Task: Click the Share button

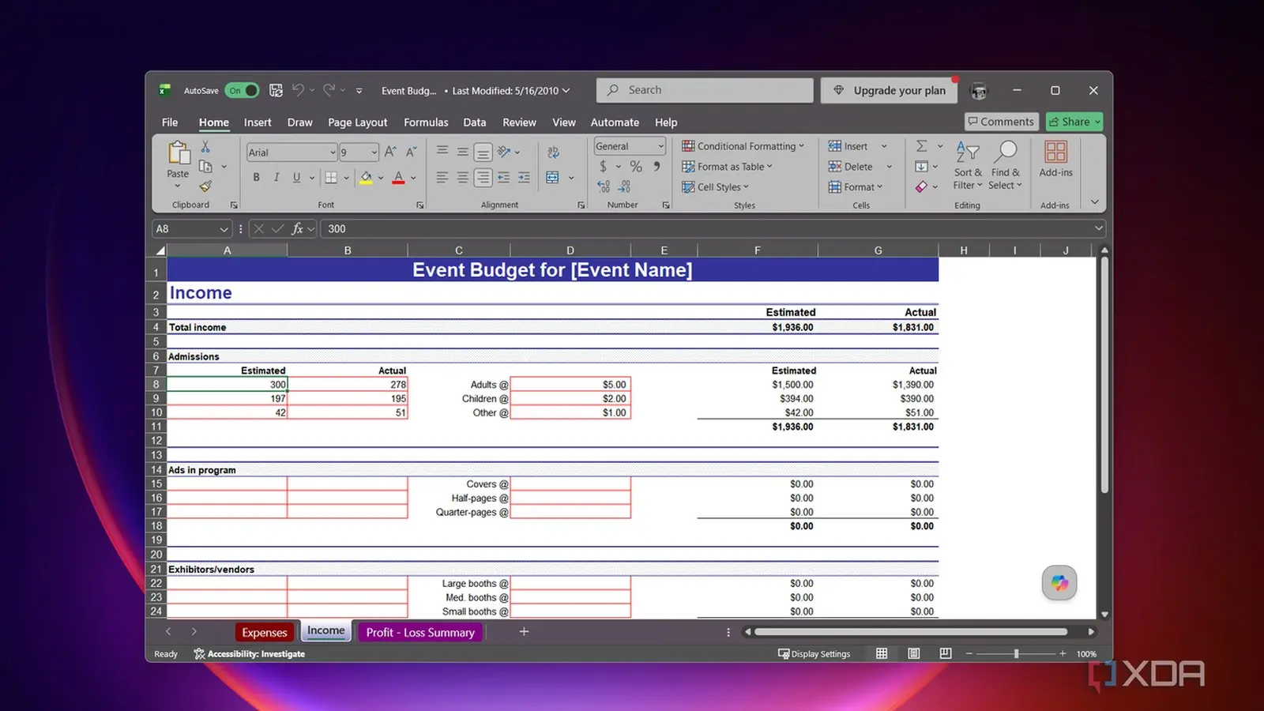Action: pos(1074,122)
